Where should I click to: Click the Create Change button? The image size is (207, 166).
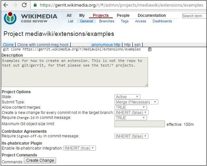[40, 161]
